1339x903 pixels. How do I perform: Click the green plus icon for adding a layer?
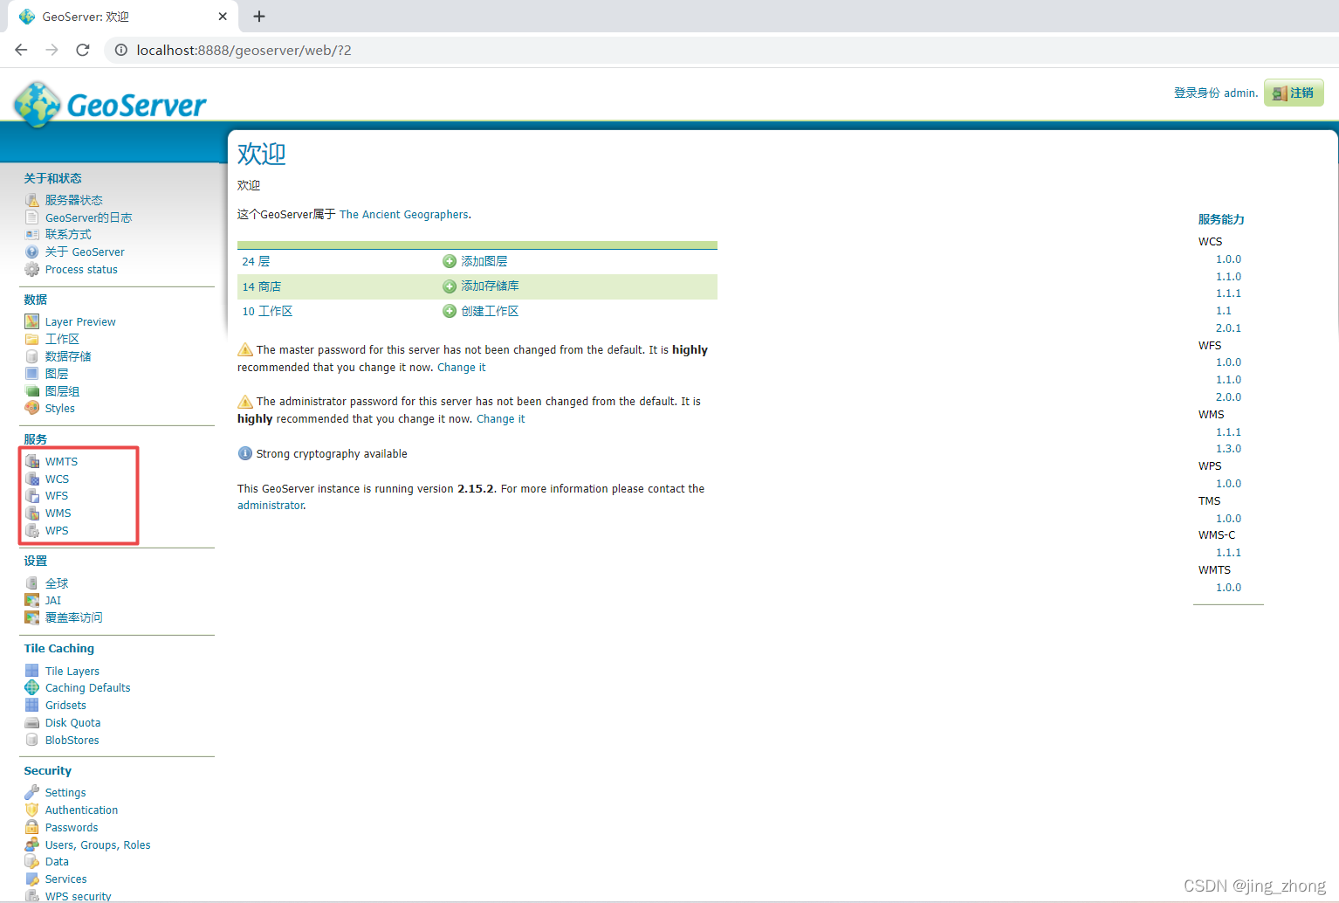pyautogui.click(x=450, y=261)
